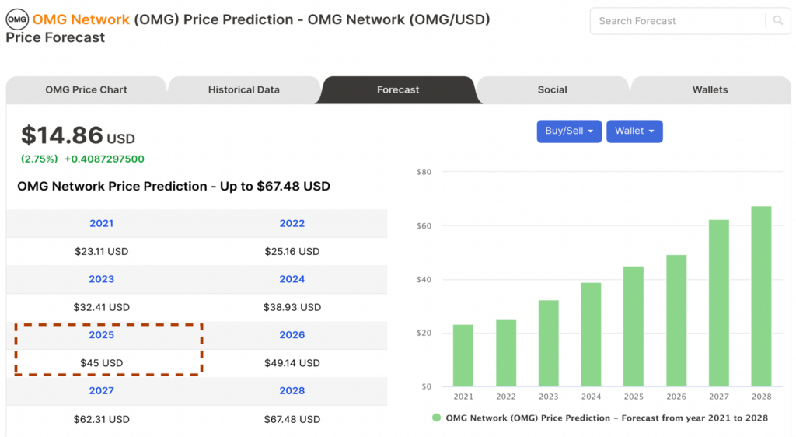Follow the 2021 year link
The width and height of the screenshot is (796, 437).
(x=102, y=223)
